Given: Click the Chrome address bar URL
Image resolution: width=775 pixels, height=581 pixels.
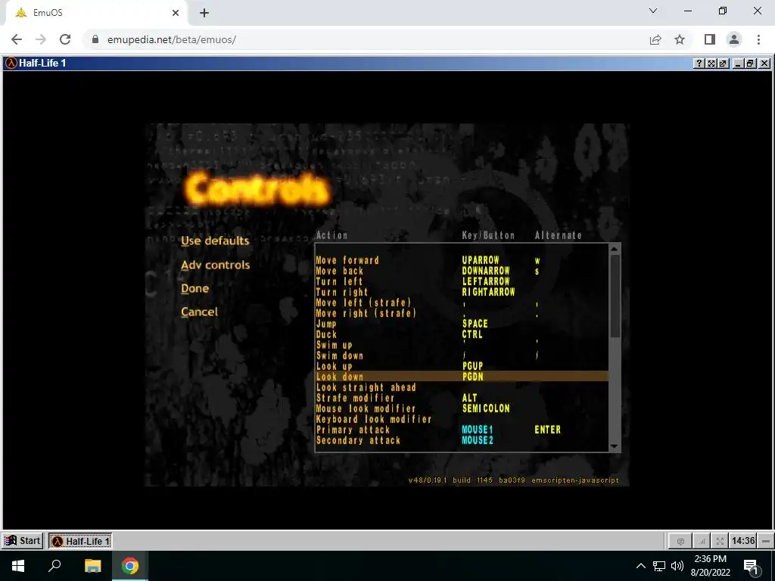Looking at the screenshot, I should pyautogui.click(x=172, y=39).
